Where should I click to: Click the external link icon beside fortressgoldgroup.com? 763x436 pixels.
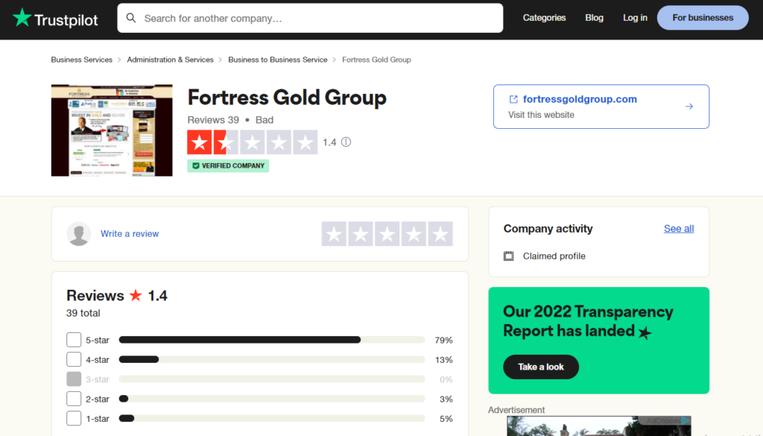coord(513,99)
